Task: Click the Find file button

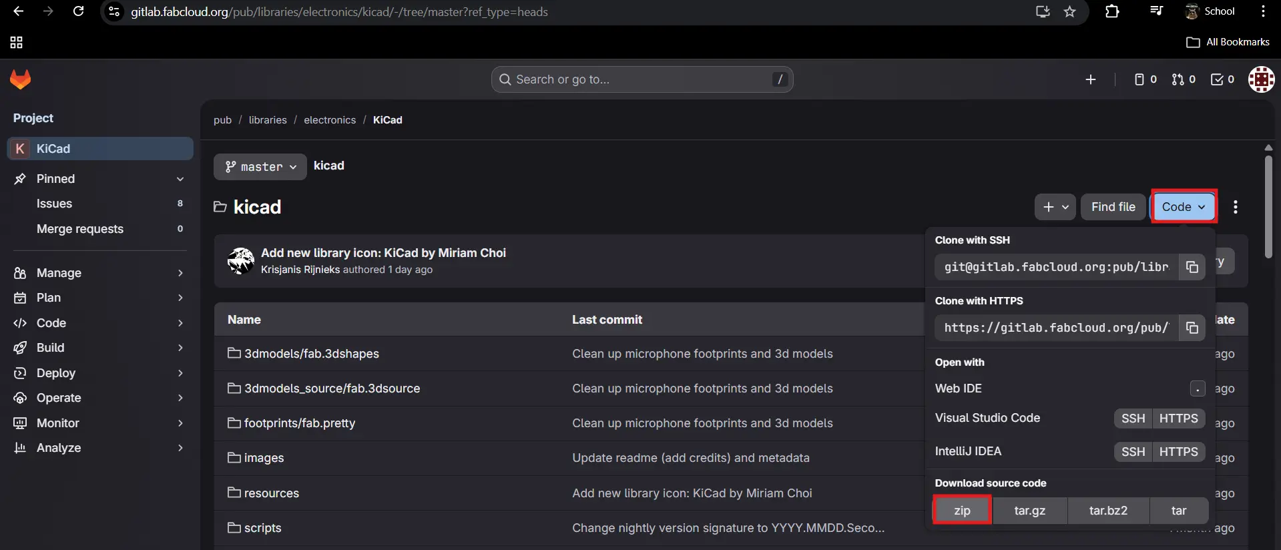Action: coord(1113,207)
